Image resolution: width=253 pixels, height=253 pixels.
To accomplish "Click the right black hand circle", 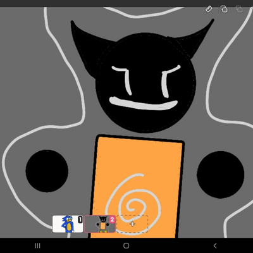I will tap(221, 175).
